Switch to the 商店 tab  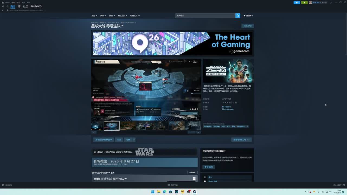click(13, 6)
